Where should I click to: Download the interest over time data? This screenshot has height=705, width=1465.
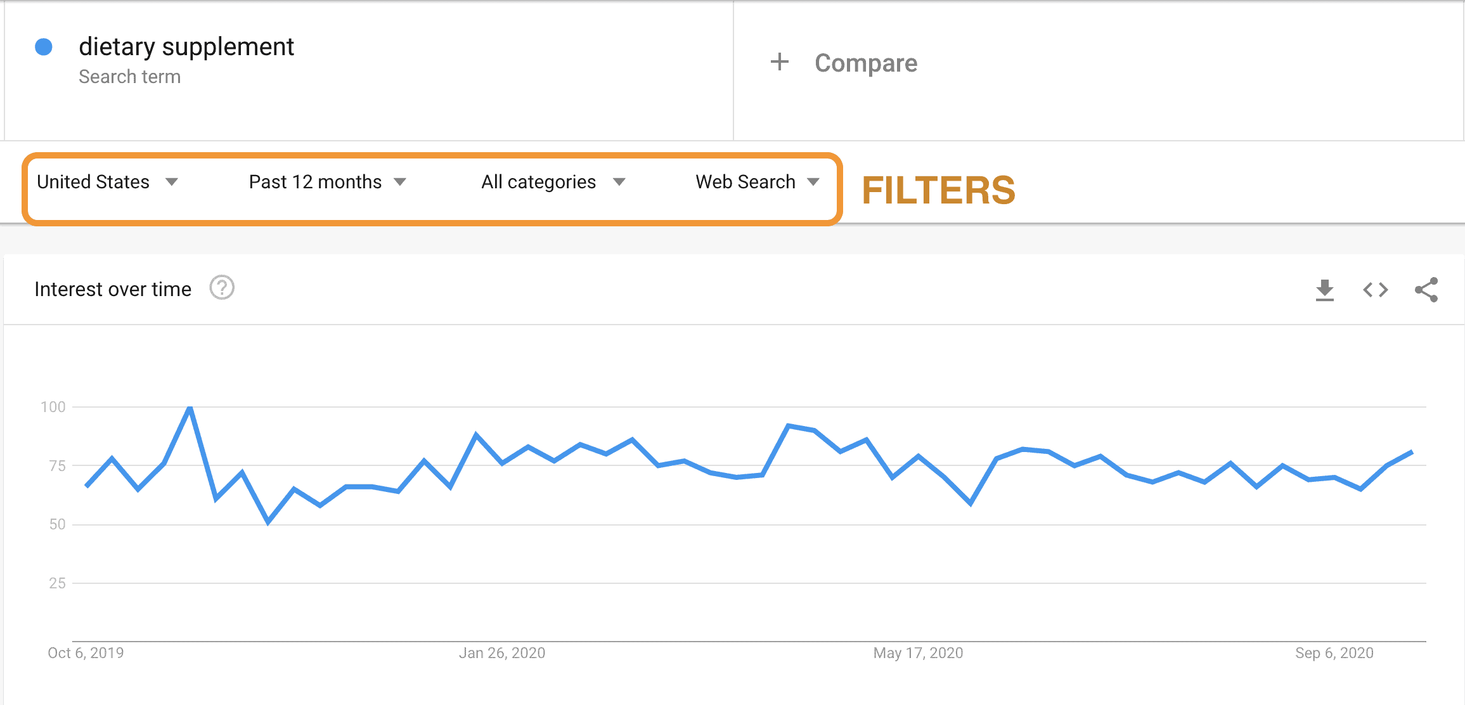point(1324,290)
